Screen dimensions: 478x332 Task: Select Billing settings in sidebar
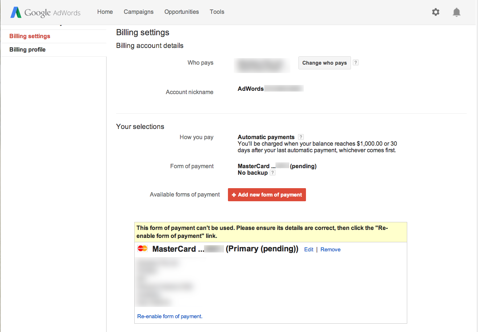click(x=30, y=36)
